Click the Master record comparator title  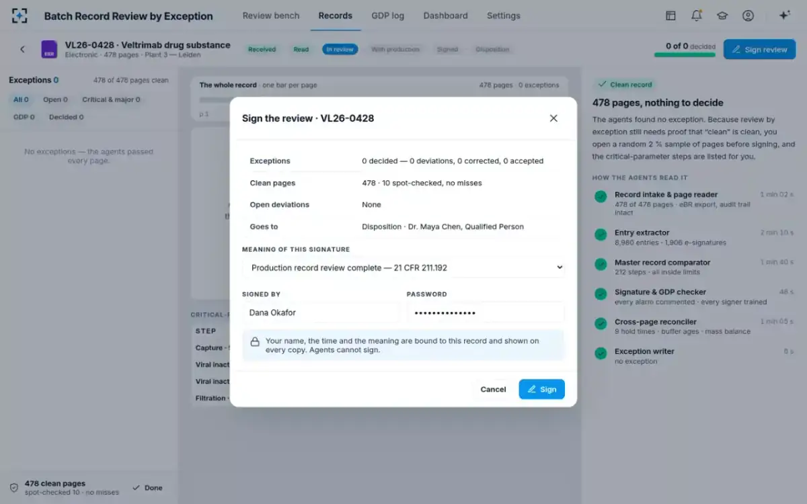(662, 263)
